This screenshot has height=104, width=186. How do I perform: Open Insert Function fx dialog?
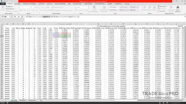[x=22, y=17]
